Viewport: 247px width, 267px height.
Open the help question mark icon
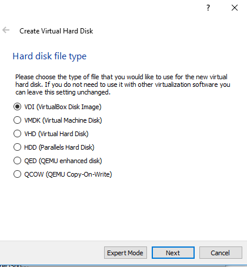coord(208,8)
